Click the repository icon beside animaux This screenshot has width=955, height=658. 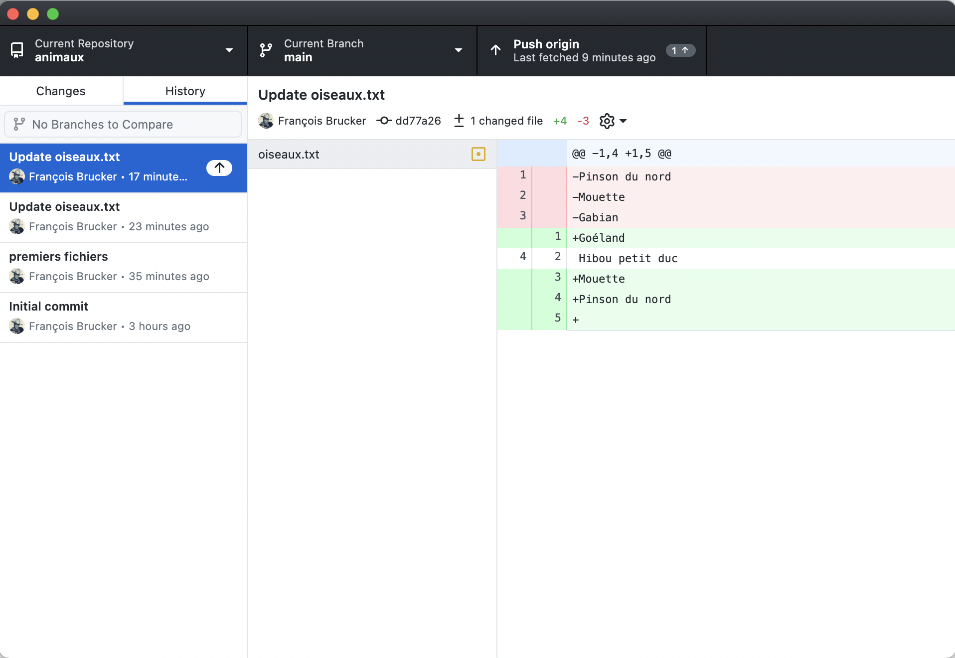point(17,50)
